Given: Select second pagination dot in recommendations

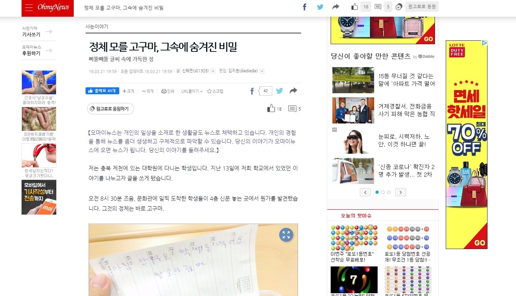Looking at the screenshot, I should pyautogui.click(x=383, y=192).
